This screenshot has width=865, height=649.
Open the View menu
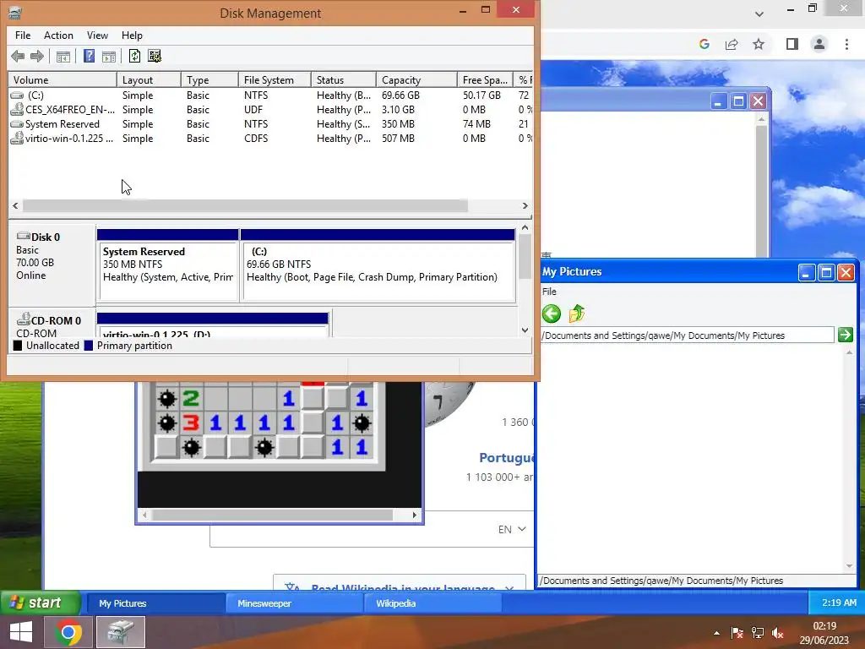(97, 35)
